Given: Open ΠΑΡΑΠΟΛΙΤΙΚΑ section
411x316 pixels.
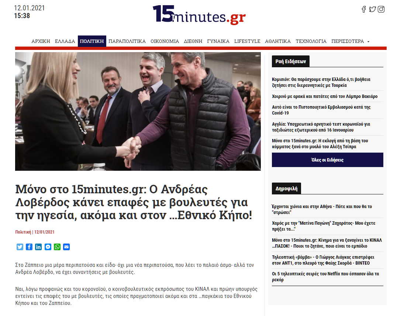Looking at the screenshot, I should [127, 41].
